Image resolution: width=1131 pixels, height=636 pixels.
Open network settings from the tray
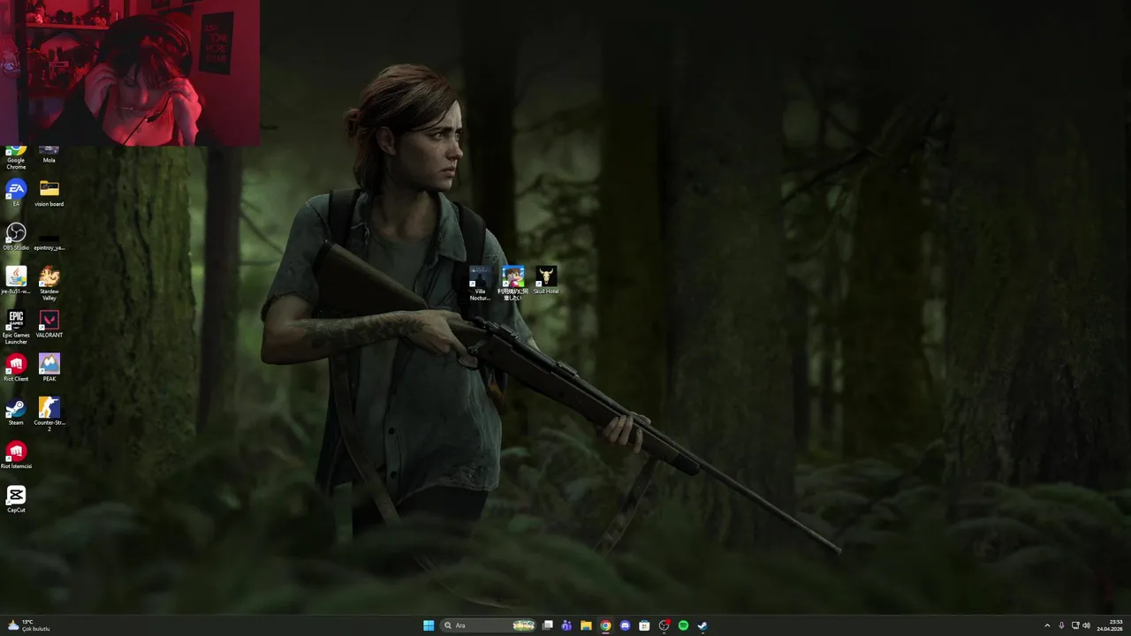(x=1075, y=625)
